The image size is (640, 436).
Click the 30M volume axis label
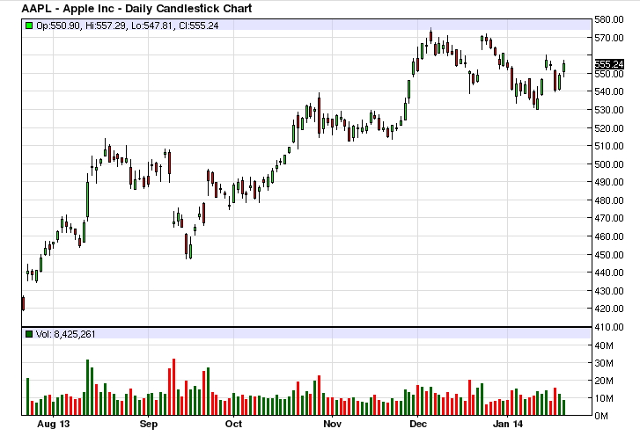[604, 363]
